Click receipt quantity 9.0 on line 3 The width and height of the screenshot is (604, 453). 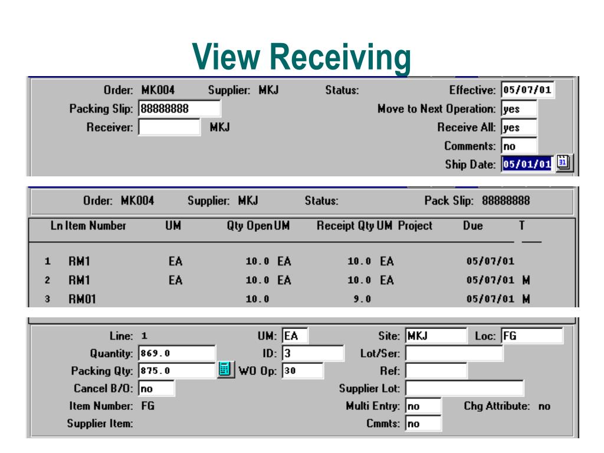tap(362, 299)
